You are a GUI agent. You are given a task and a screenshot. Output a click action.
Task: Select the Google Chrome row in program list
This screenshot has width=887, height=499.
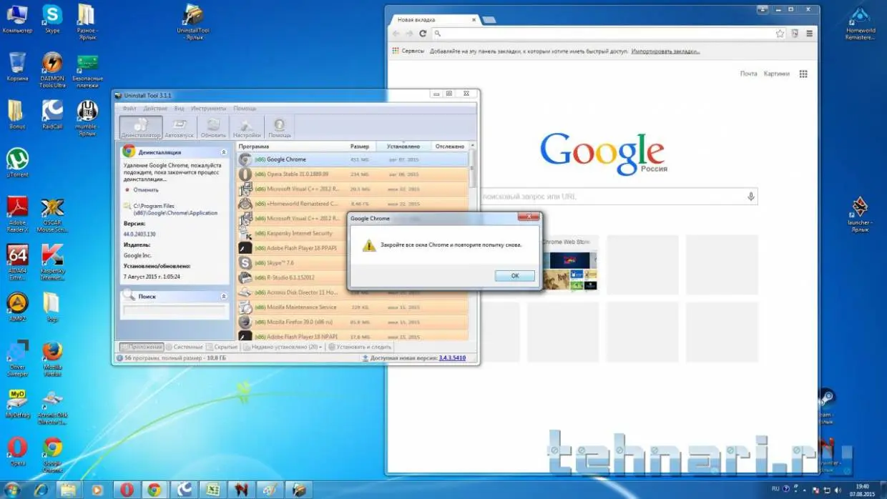[x=353, y=159]
